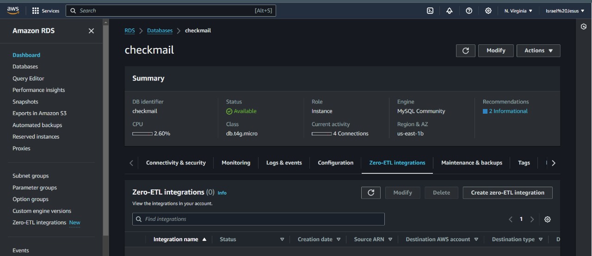Viewport: 592px width, 256px height.
Task: Open Parameter groups in the sidebar
Action: click(x=35, y=188)
